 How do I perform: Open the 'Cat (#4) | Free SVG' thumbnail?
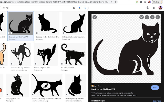click(17, 85)
